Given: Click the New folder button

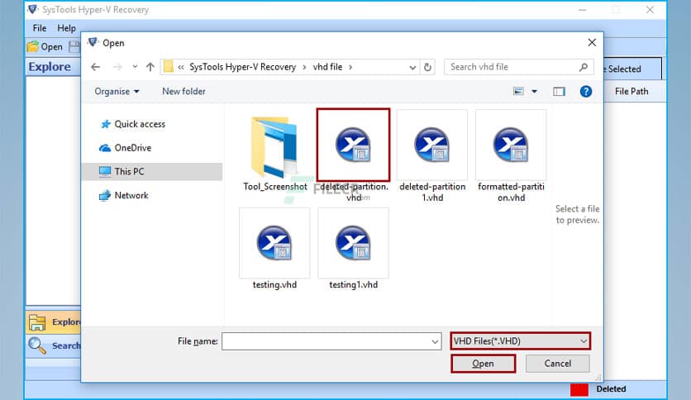Looking at the screenshot, I should pyautogui.click(x=183, y=91).
